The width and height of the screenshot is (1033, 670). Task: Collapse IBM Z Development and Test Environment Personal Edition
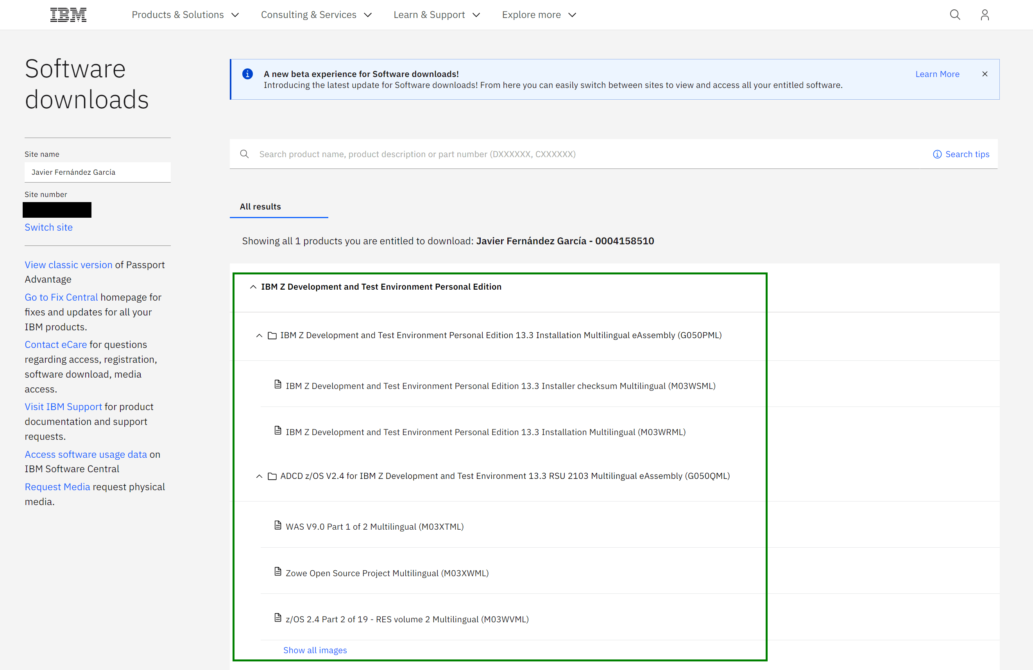click(x=253, y=287)
